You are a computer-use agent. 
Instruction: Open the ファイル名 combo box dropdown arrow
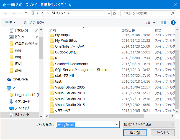coord(117,125)
